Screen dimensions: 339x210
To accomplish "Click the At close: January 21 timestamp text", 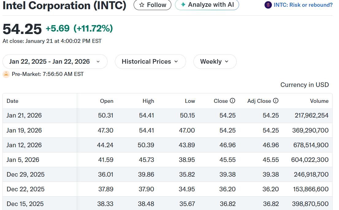I will pos(52,41).
